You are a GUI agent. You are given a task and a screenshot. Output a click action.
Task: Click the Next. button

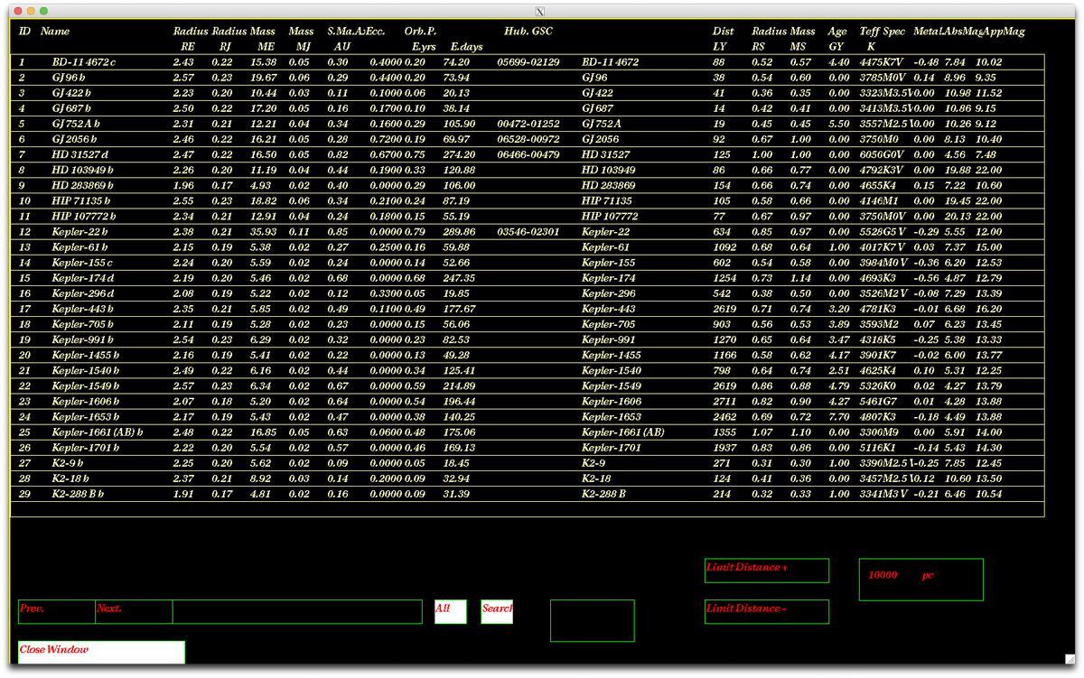tap(134, 611)
